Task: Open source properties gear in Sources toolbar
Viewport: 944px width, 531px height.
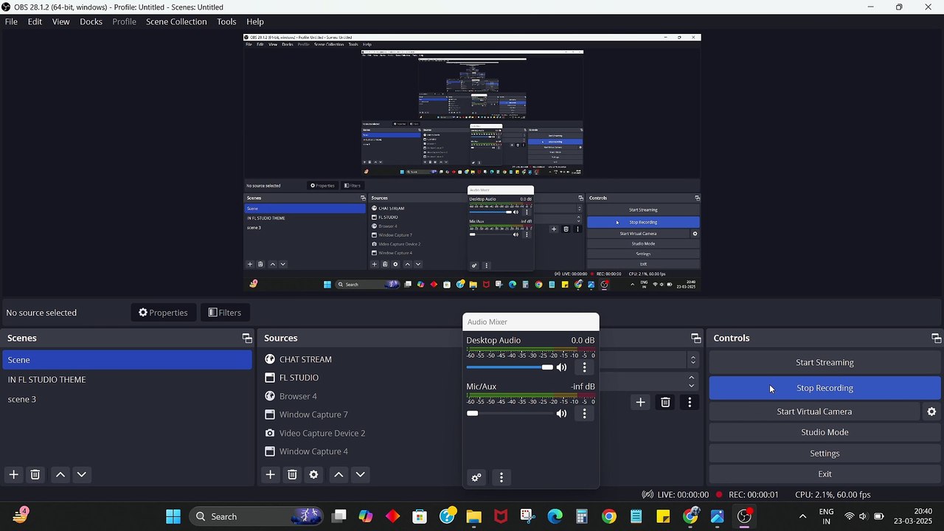Action: tap(313, 474)
